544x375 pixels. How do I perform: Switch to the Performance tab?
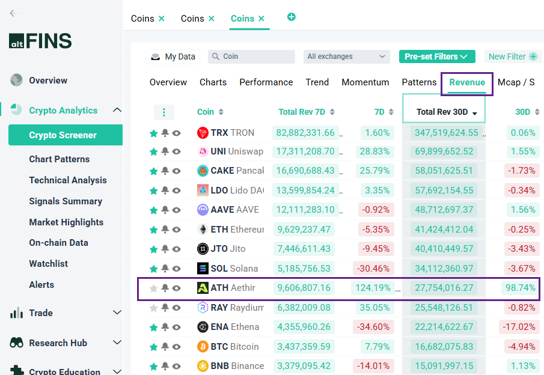point(266,82)
